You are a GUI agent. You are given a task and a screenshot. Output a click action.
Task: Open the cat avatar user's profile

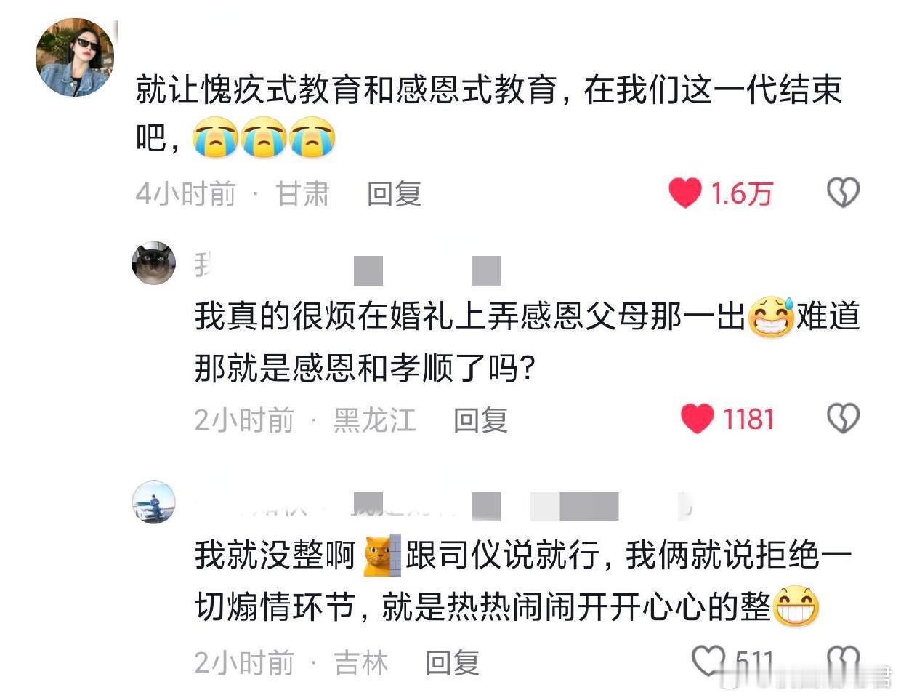[x=153, y=262]
